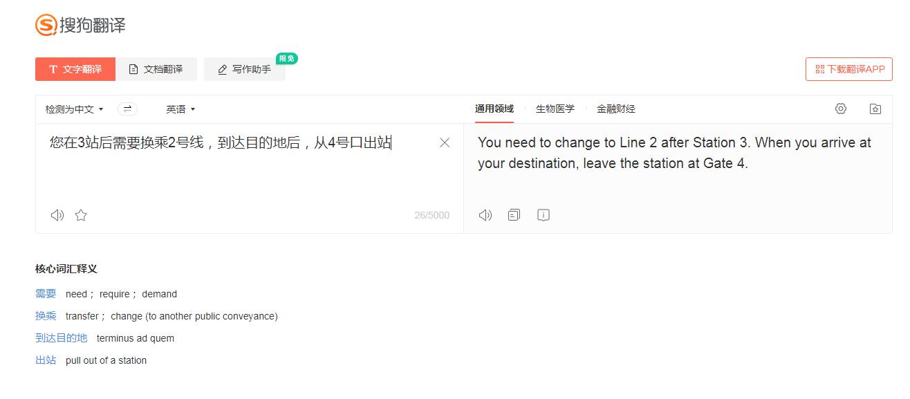Screen dimensions: 910x399
Task: Open the 到达目的地 vocabulary link
Action: click(x=62, y=338)
